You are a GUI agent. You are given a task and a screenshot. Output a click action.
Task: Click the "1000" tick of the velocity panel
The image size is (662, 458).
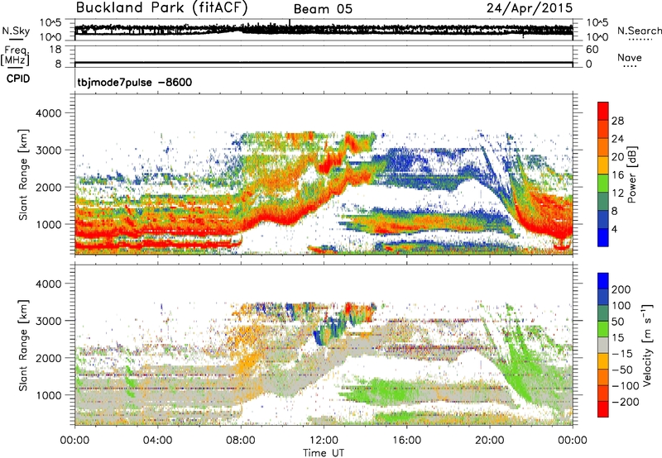pyautogui.click(x=48, y=395)
